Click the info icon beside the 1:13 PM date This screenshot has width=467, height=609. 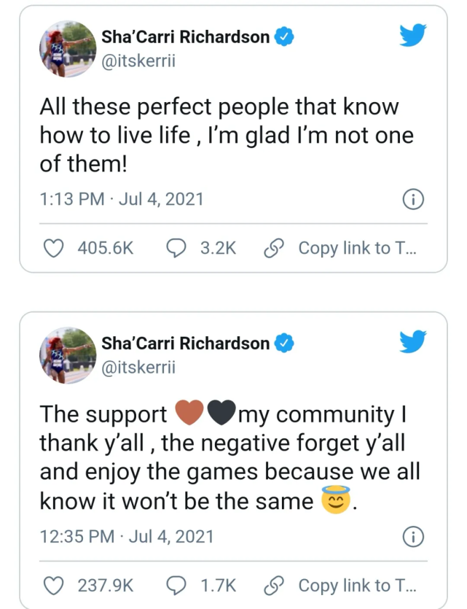tap(412, 199)
